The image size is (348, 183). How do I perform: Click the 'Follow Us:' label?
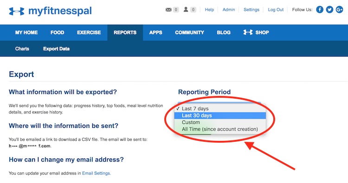pyautogui.click(x=302, y=10)
